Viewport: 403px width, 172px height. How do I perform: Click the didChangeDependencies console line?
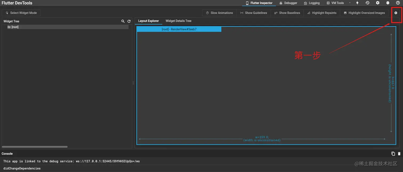22,169
